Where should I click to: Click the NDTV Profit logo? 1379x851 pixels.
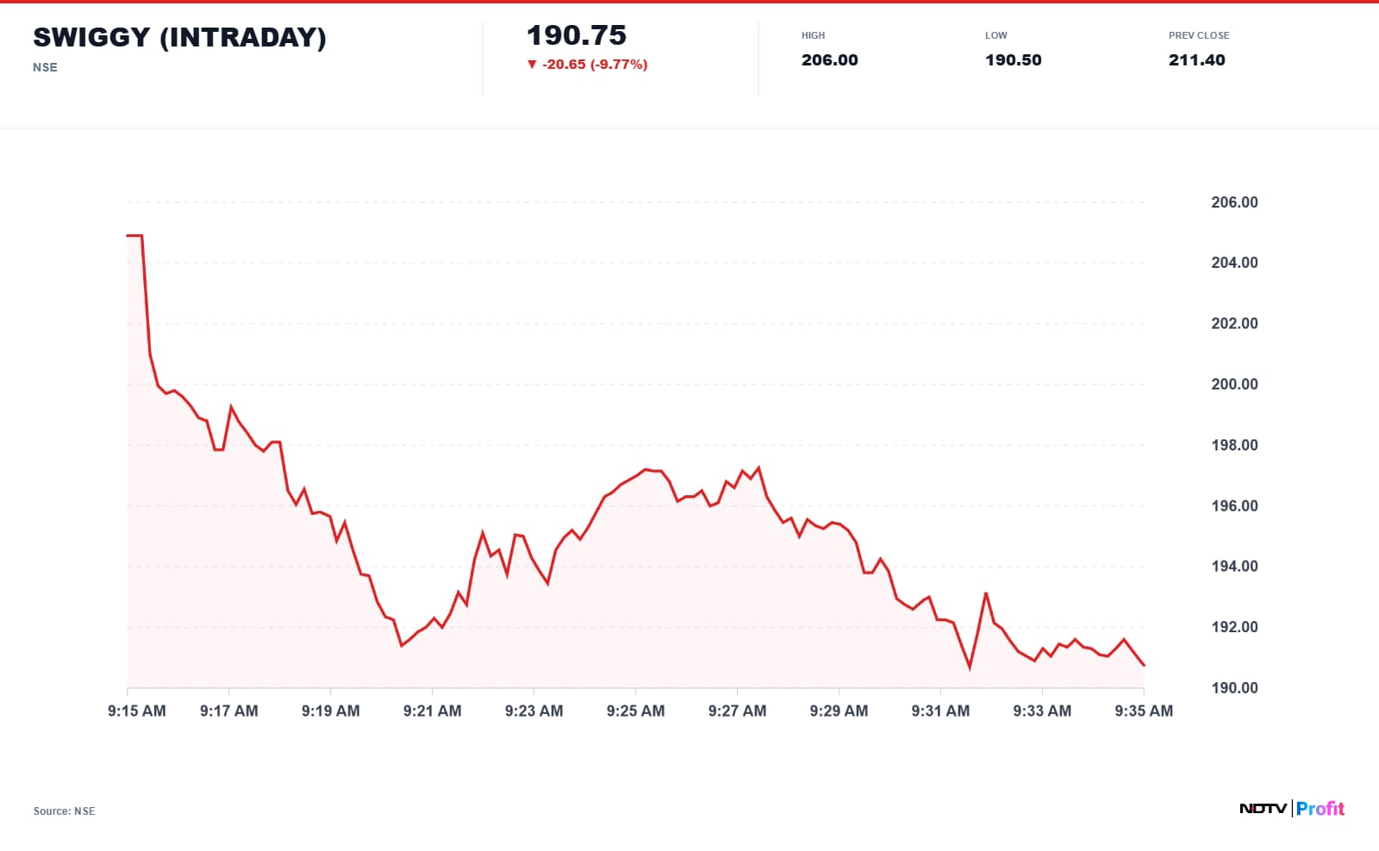1292,808
